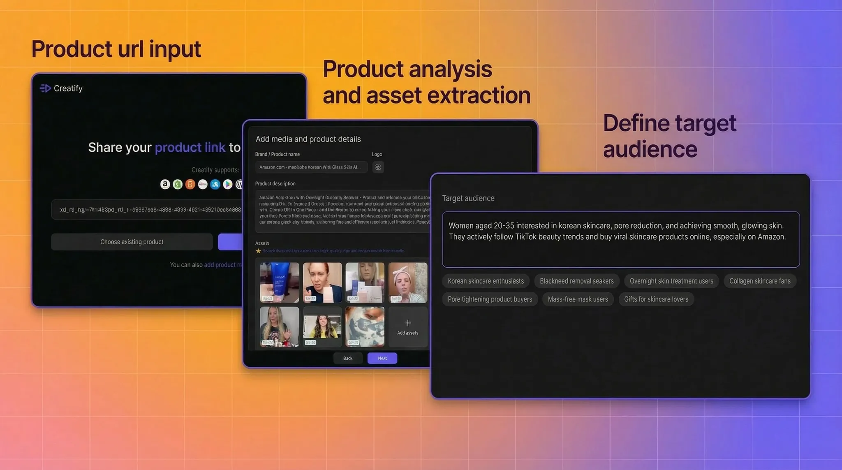
Task: Select the Shopify platform icon
Action: (x=178, y=184)
